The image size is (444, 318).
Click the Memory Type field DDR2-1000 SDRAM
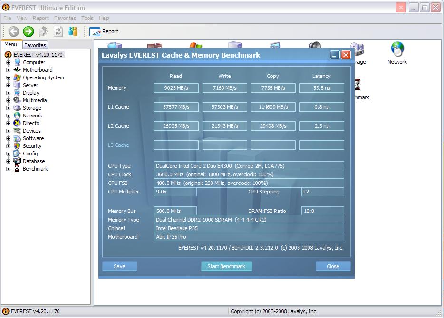(x=249, y=220)
